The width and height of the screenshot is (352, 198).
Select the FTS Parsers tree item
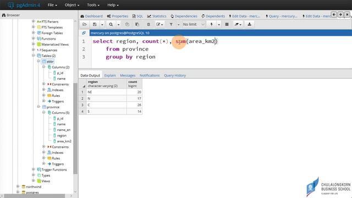50,21
